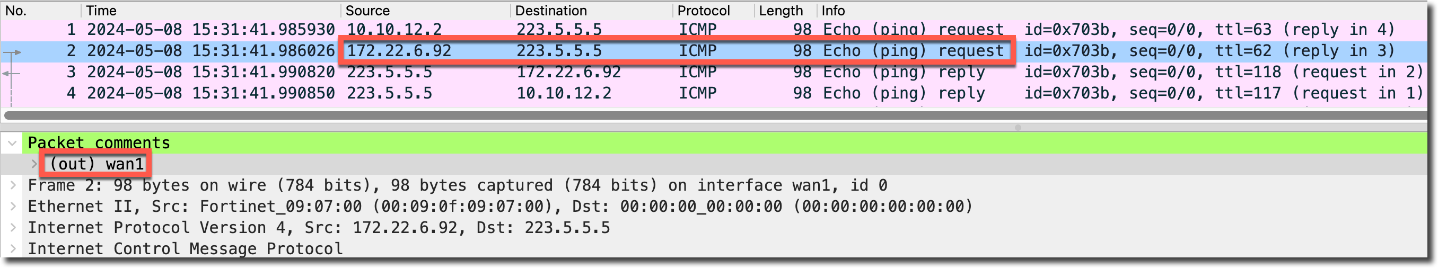Screen dimensions: 1438x268
Task: Expand the Internet Control Message Protocol layer
Action: pos(13,248)
